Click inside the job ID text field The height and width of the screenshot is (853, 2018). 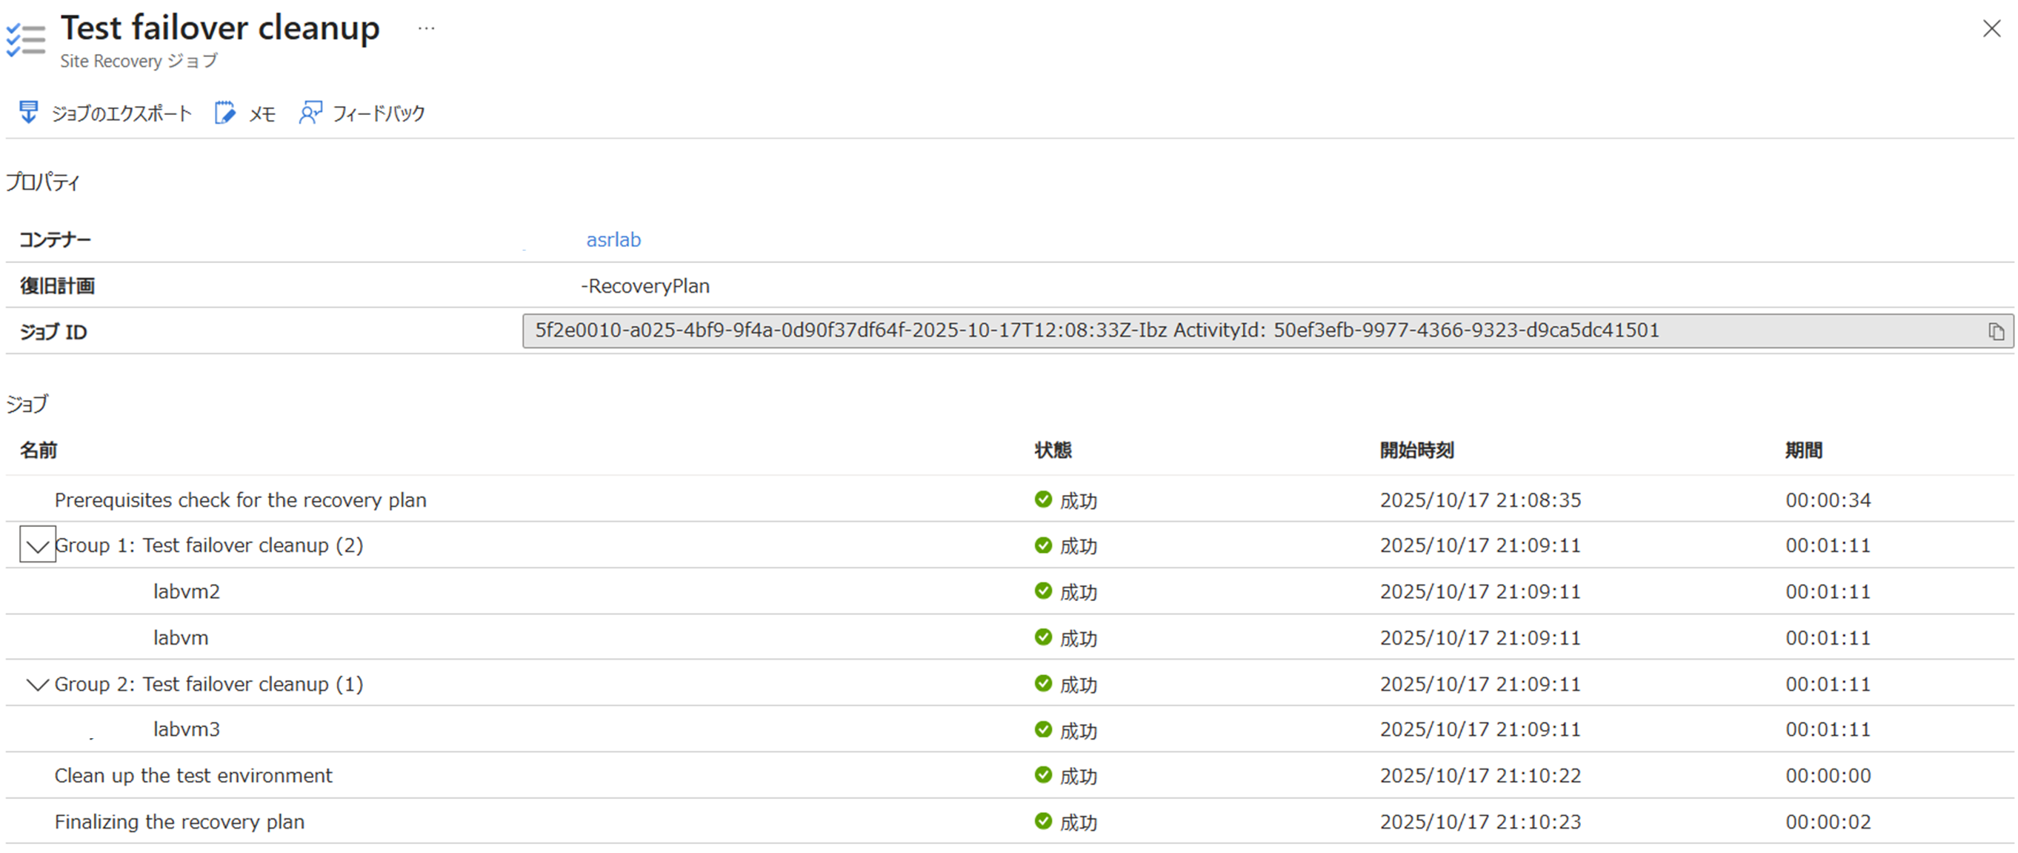tap(1096, 331)
